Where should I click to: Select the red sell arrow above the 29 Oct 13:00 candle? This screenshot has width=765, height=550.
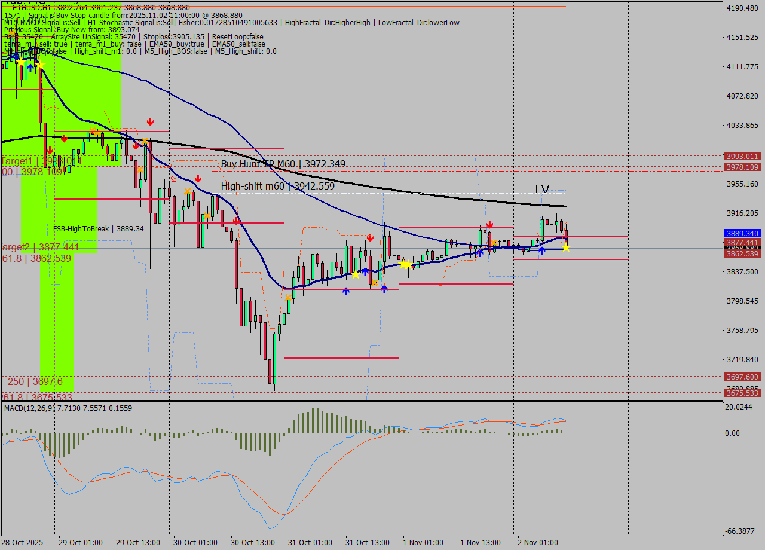(150, 121)
